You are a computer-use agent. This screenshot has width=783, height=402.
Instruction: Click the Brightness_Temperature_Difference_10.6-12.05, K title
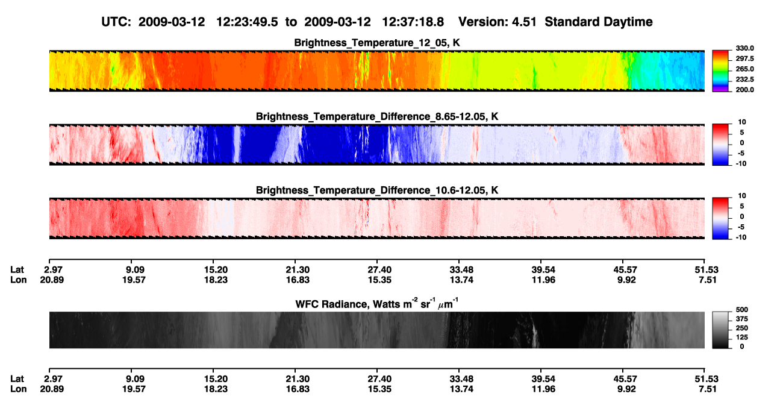pos(377,190)
